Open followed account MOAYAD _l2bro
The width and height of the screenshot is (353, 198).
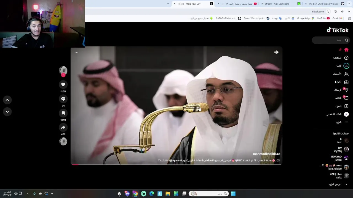pos(339,158)
